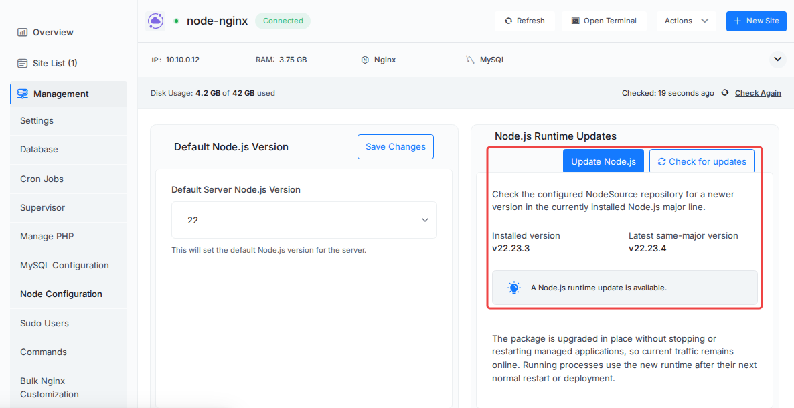
Task: Click the Connected status badge
Action: 283,21
